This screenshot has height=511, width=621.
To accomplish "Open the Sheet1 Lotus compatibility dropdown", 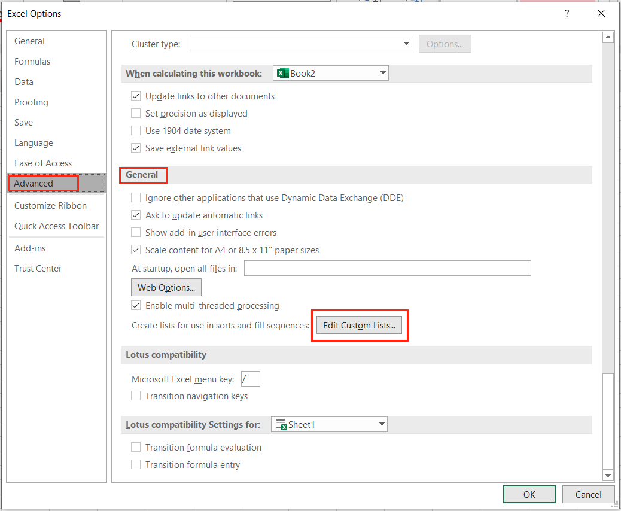I will pyautogui.click(x=329, y=425).
